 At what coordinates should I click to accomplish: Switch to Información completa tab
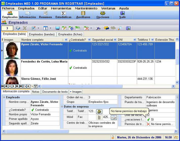[16, 91]
